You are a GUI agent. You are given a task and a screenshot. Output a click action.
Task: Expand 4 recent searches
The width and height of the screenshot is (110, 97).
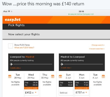coord(97,49)
